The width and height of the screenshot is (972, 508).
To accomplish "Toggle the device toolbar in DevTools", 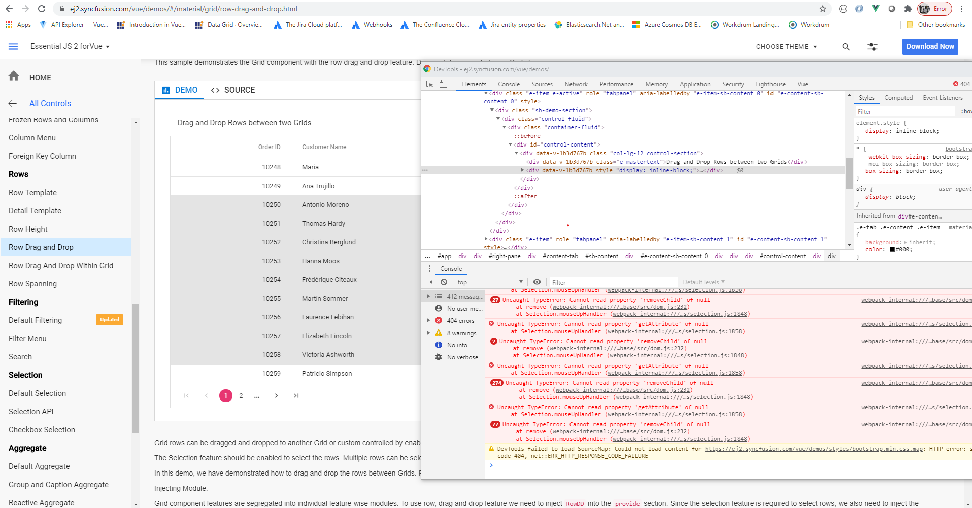I will (443, 84).
